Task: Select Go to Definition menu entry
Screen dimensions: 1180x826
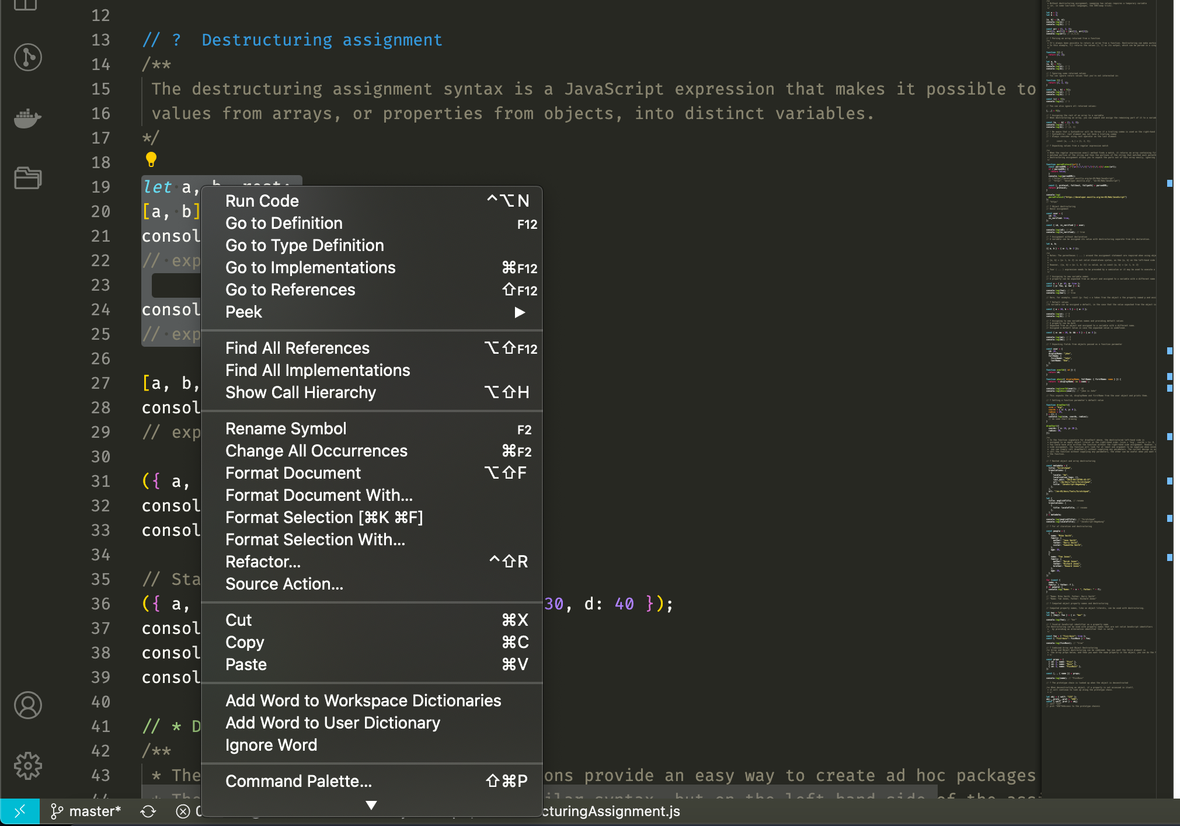Action: [x=284, y=224]
